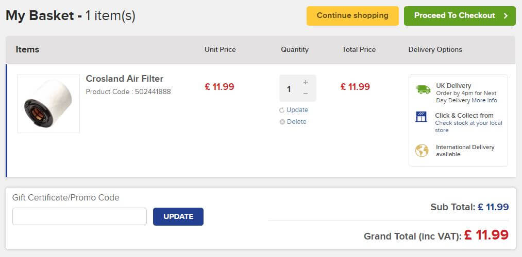Click the arrow on Proceed To Checkout
Image resolution: width=522 pixels, height=257 pixels.
pos(506,15)
